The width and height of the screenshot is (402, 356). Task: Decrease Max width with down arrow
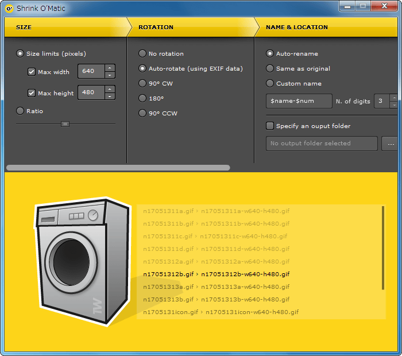coord(110,75)
